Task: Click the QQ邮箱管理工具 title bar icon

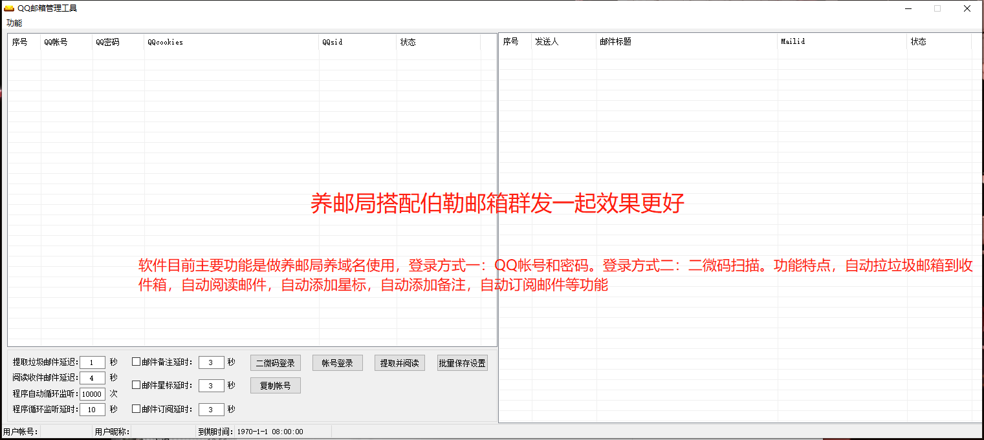Action: [9, 8]
